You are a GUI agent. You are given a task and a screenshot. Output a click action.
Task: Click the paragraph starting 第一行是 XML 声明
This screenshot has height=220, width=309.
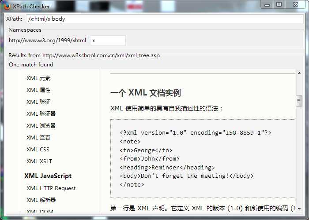click(x=203, y=208)
